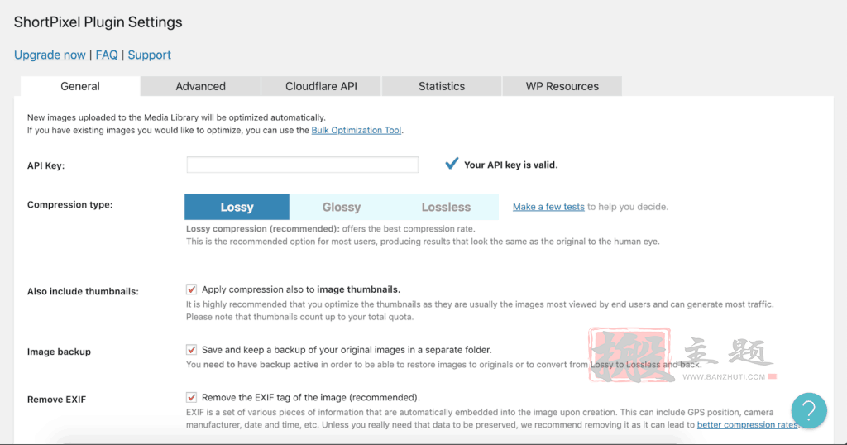Screen dimensions: 847x445
Task: Click the 'Remove EXIF' label text
Action: click(x=56, y=400)
